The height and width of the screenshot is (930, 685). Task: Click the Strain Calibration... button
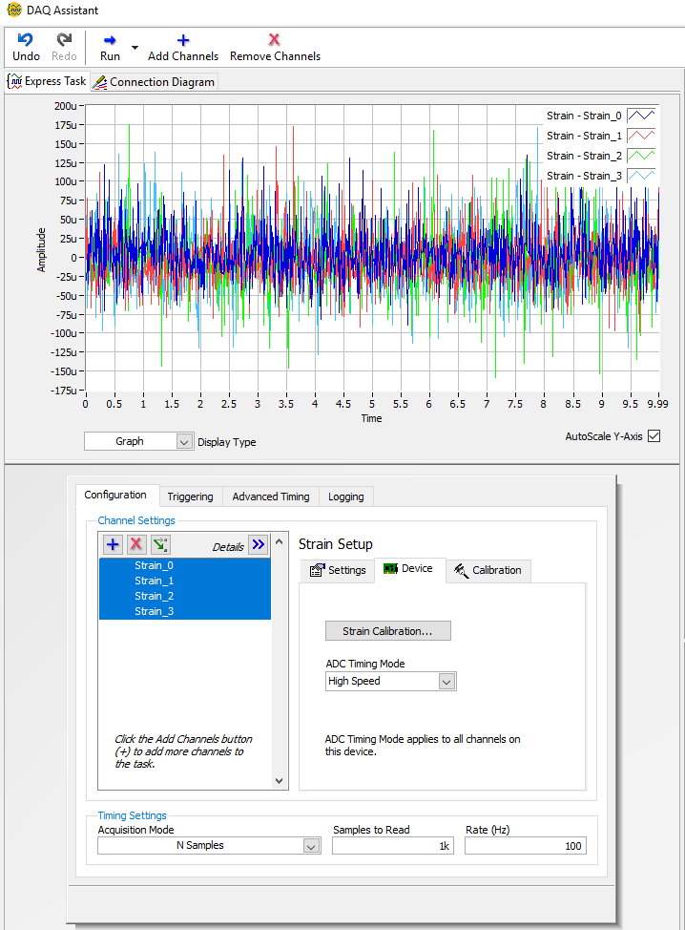[388, 631]
